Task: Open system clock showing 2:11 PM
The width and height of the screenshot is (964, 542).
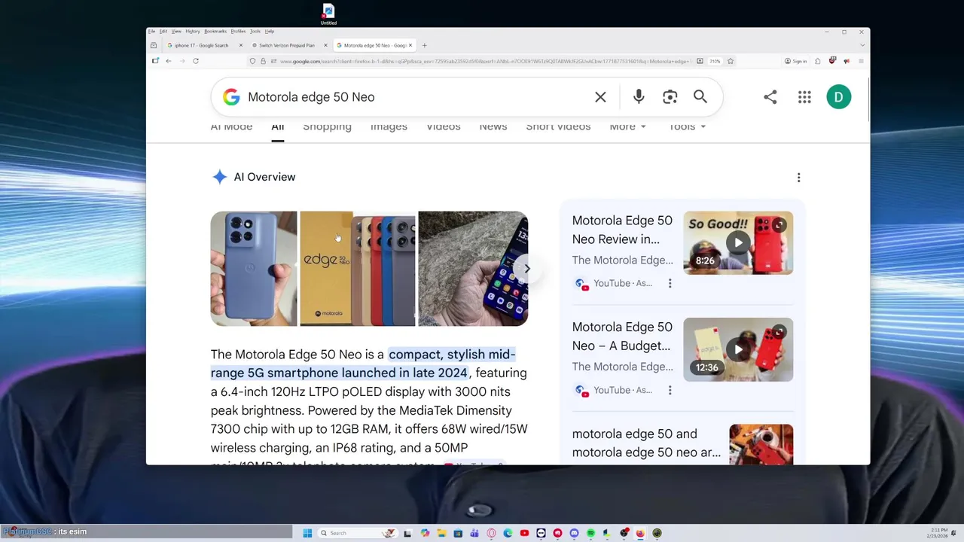Action: point(939,533)
